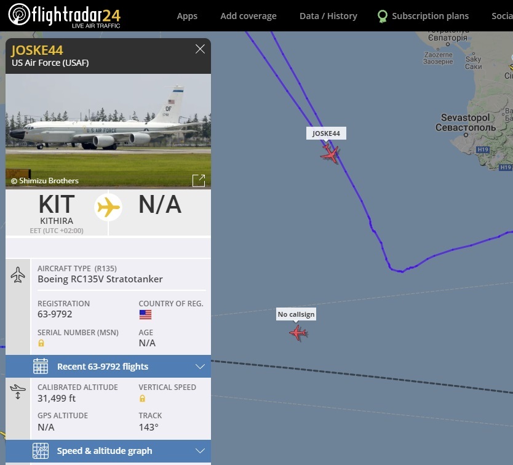
Task: Open Subscription plans page
Action: (430, 16)
